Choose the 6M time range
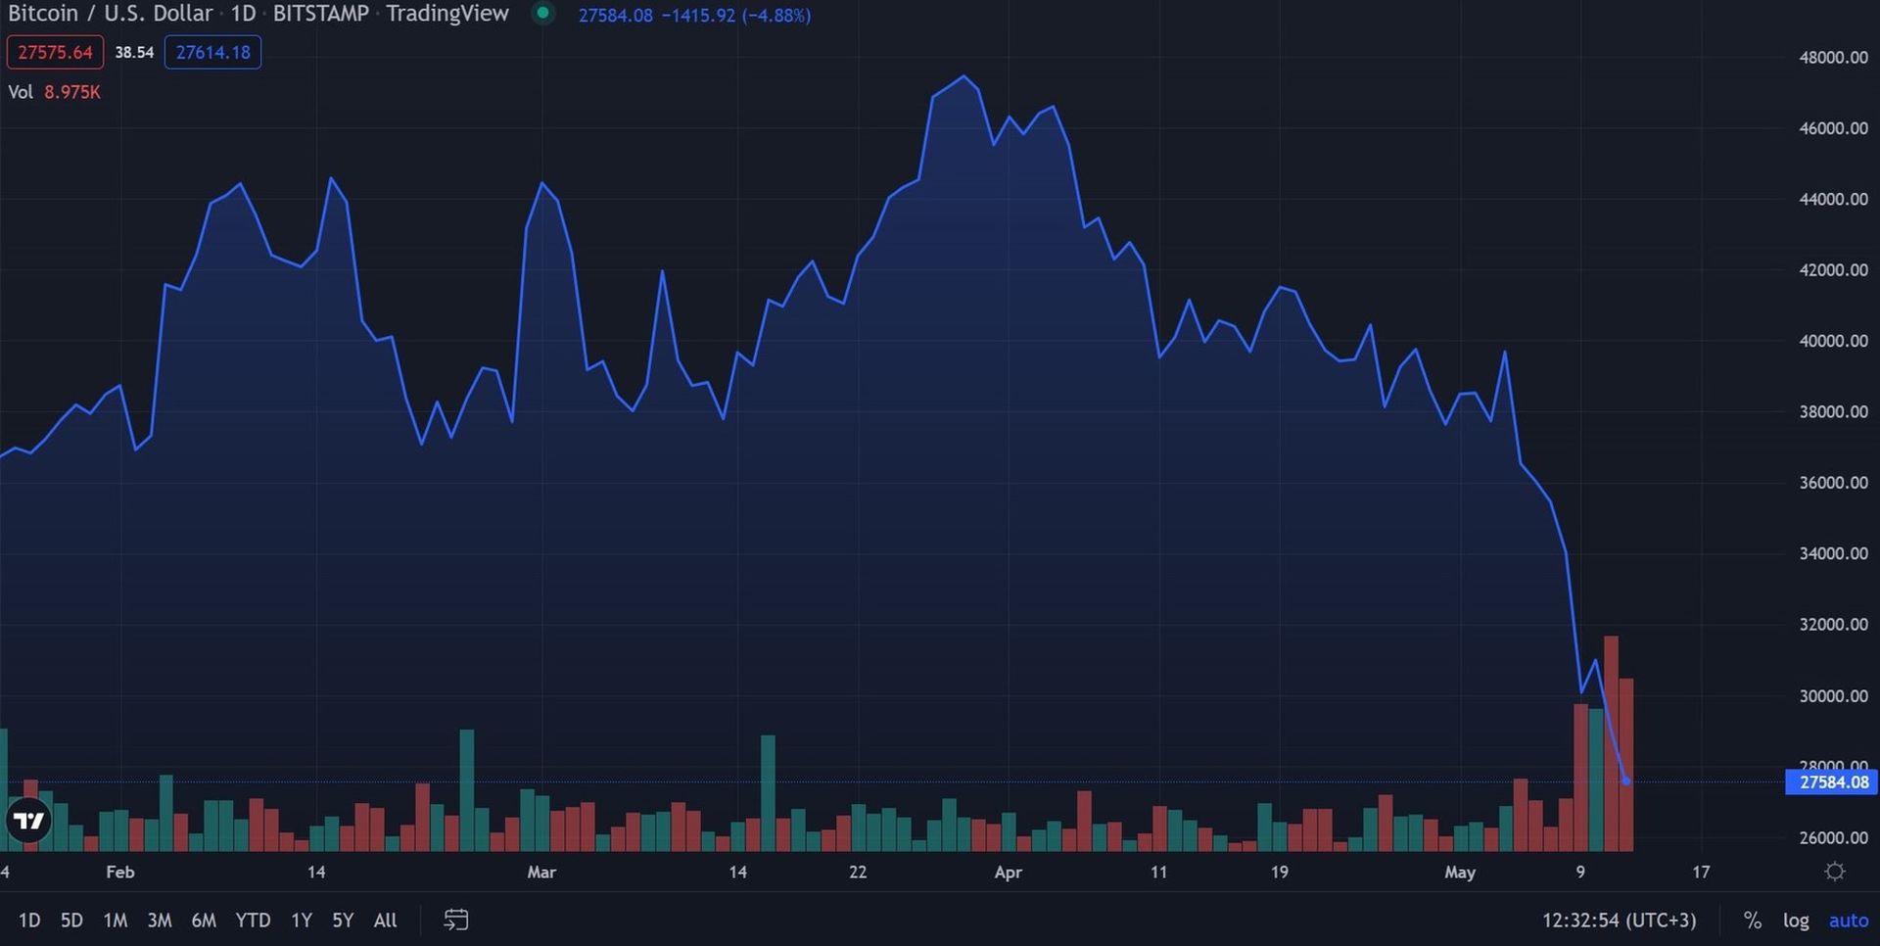Screen dimensions: 1880x946 (x=204, y=921)
